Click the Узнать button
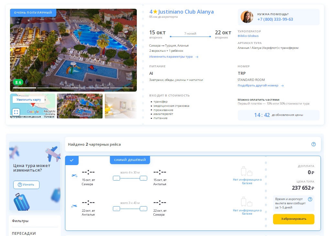Image resolution: width=329 pixels, height=236 pixels. click(26, 185)
